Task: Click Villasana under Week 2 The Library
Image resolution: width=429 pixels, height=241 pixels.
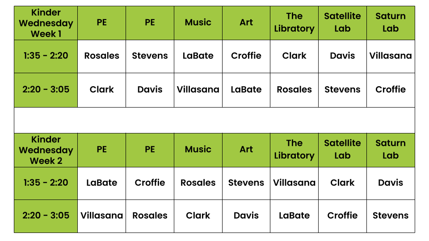Action: pyautogui.click(x=294, y=183)
